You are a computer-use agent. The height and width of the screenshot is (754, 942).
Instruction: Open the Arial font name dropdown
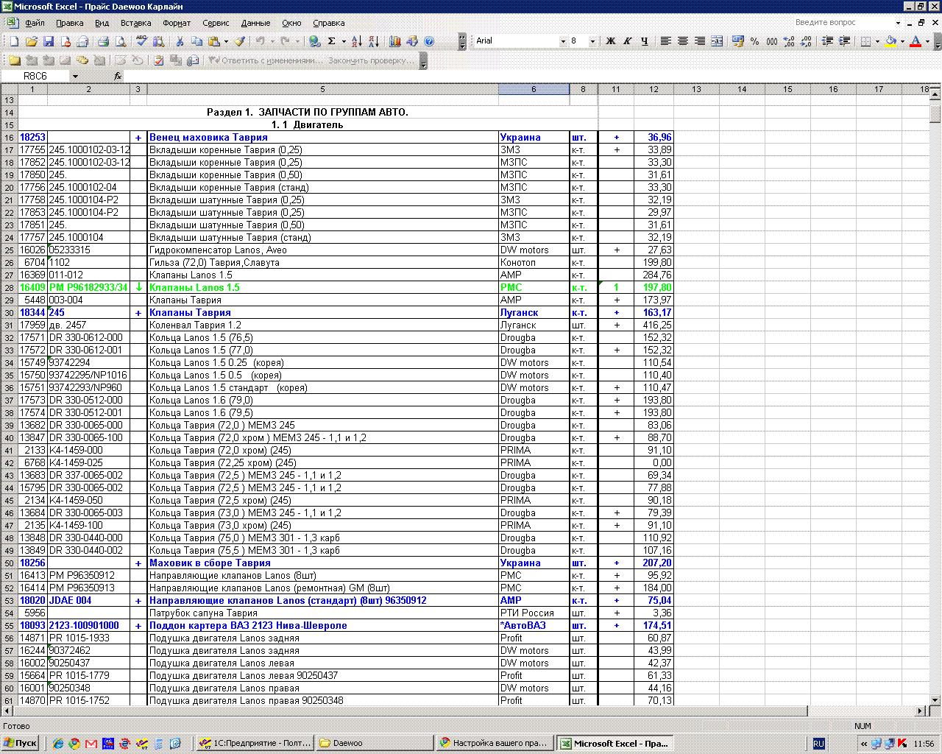click(x=563, y=41)
